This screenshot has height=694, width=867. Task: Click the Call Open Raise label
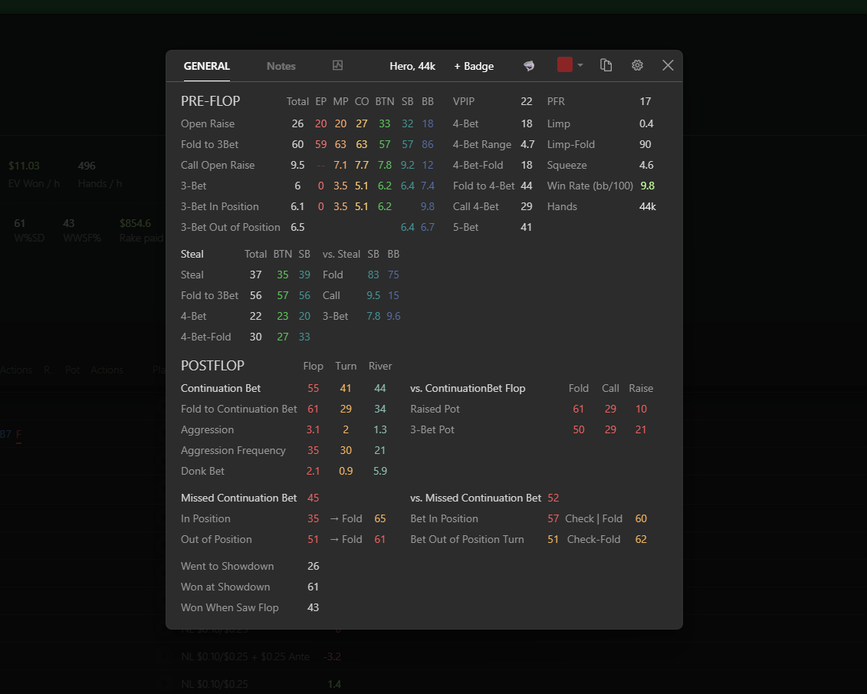[218, 166]
